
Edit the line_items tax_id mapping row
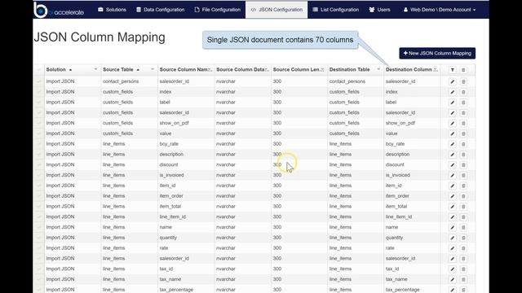tap(453, 269)
